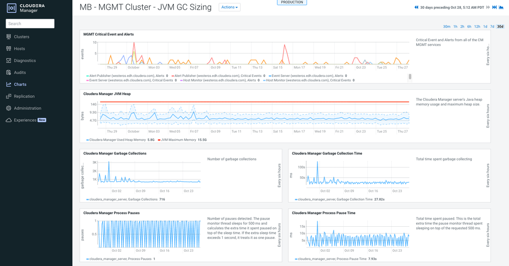Viewport: 509px width, 266px height.
Task: Select Charts in the sidebar menu
Action: 20,85
